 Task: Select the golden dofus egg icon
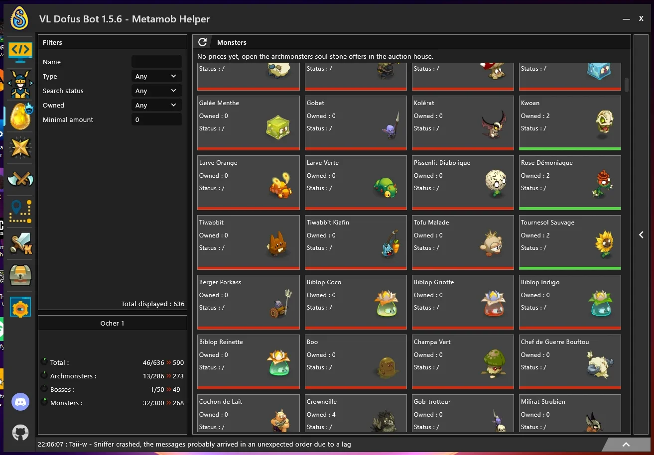[20, 116]
